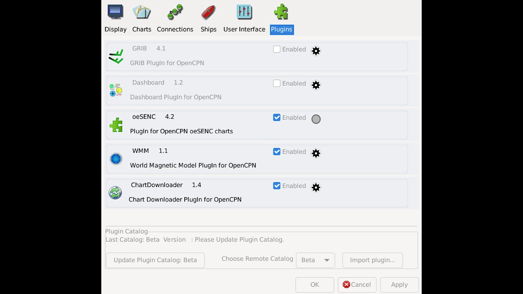Click the 'Plugin Catalog' section heading
Screen dimensions: 523x294
[x=127, y=232]
